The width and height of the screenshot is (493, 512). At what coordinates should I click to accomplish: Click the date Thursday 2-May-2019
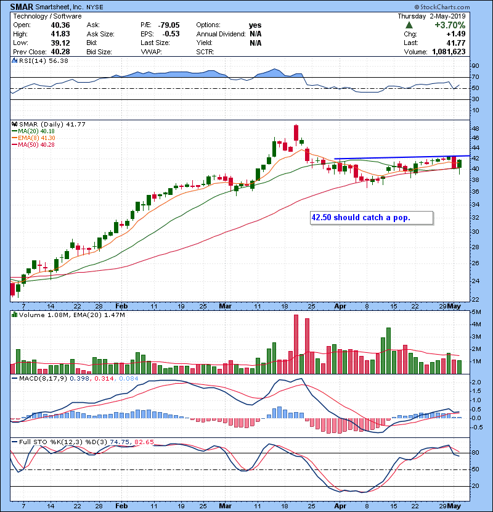click(x=431, y=16)
